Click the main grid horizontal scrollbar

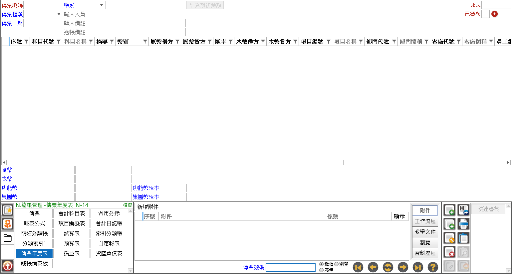click(175, 162)
